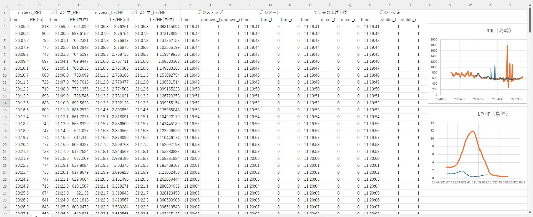The height and width of the screenshot is (217, 533).
Task: Click the tall orange spike in RRI chart
Action: [x=507, y=46]
